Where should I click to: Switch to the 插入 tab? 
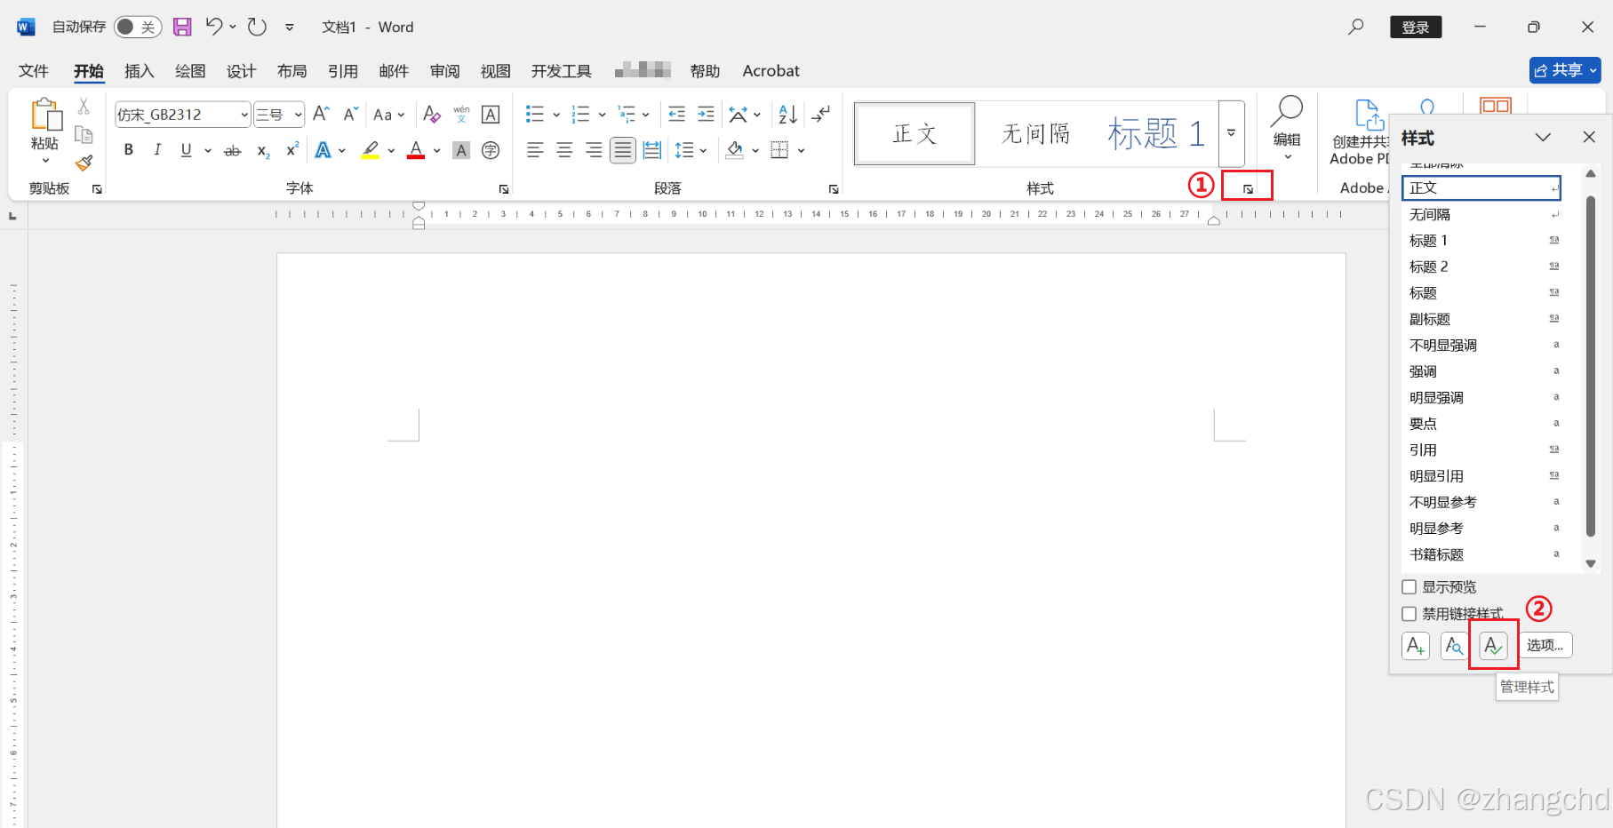pos(140,71)
